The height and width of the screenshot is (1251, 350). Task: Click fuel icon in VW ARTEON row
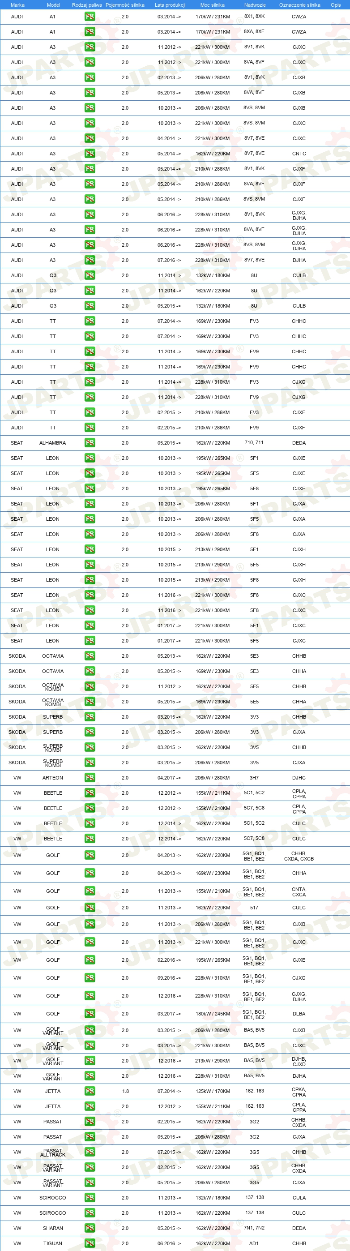[x=90, y=777]
